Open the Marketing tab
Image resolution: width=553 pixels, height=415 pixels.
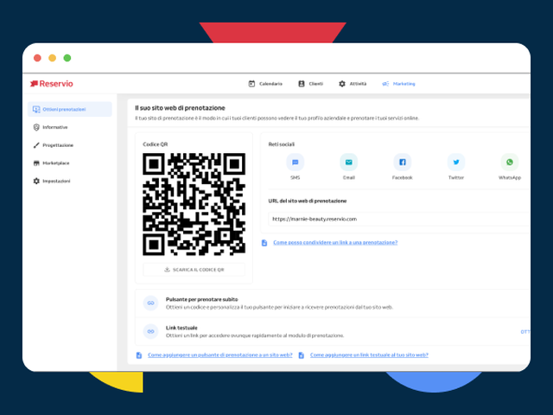pos(398,84)
